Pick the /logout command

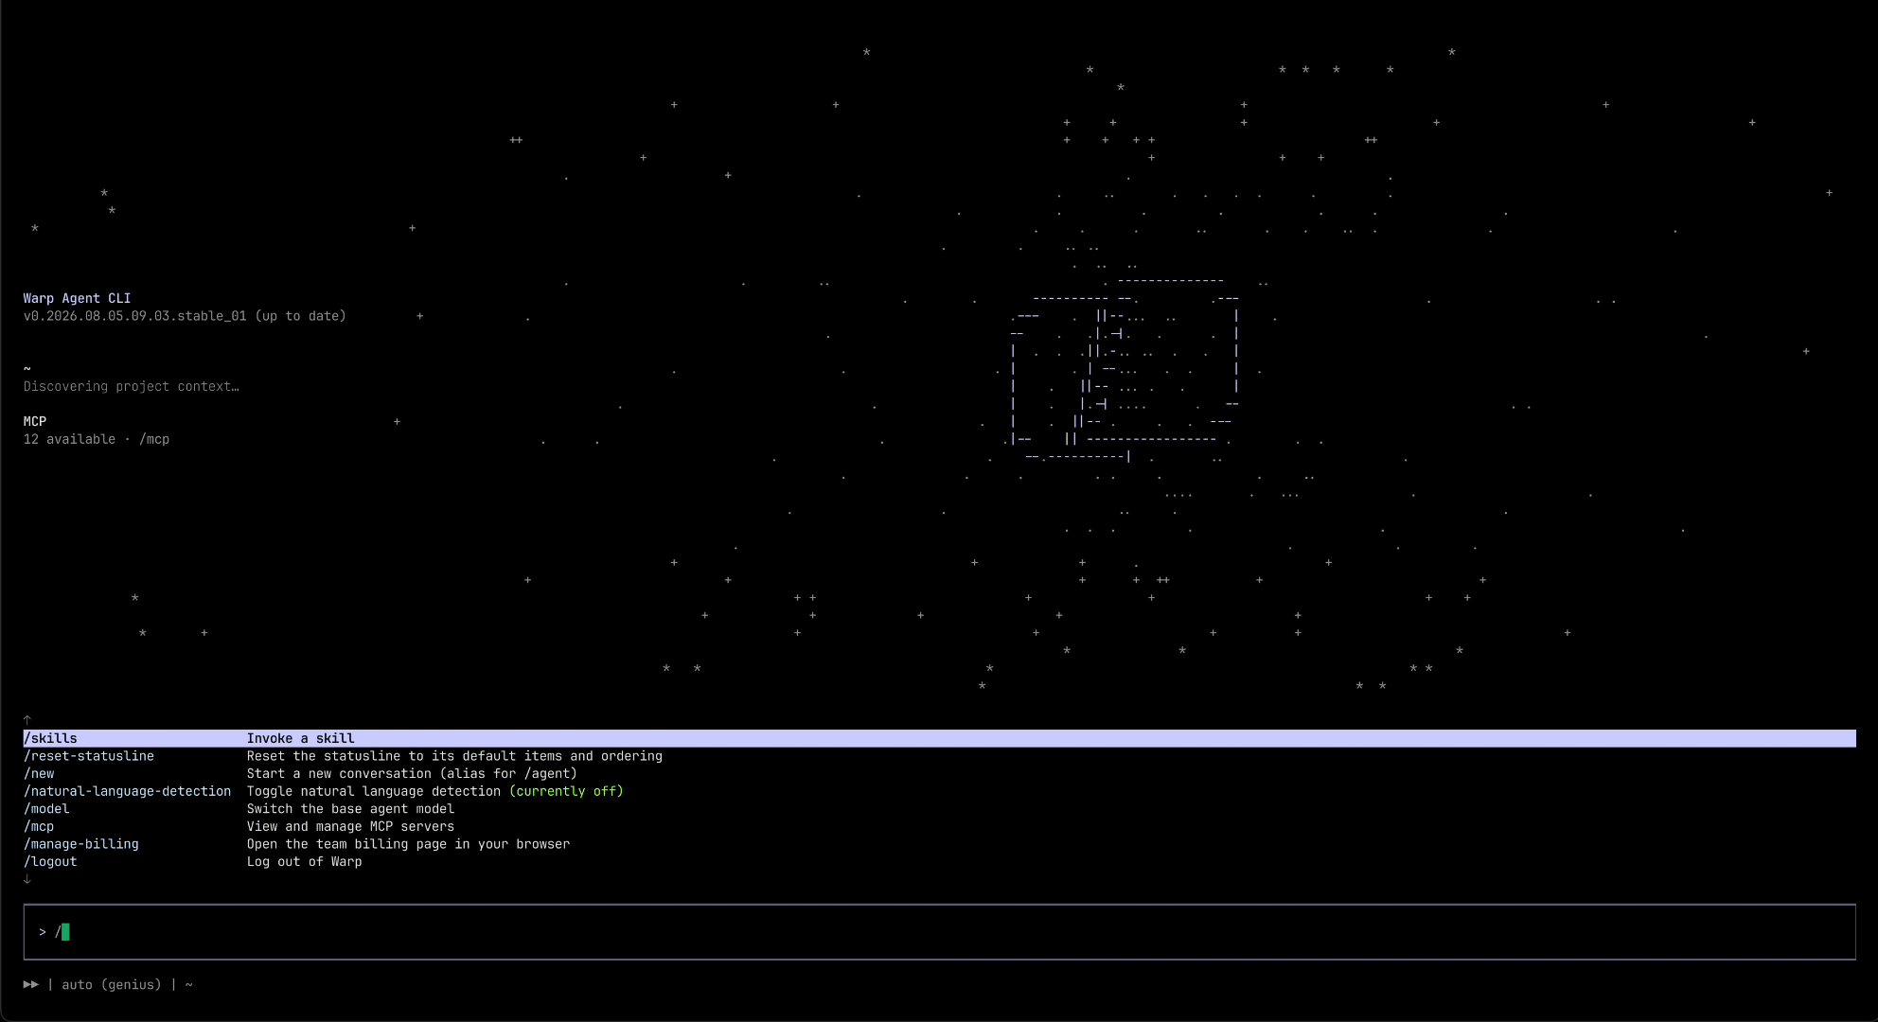click(x=50, y=861)
